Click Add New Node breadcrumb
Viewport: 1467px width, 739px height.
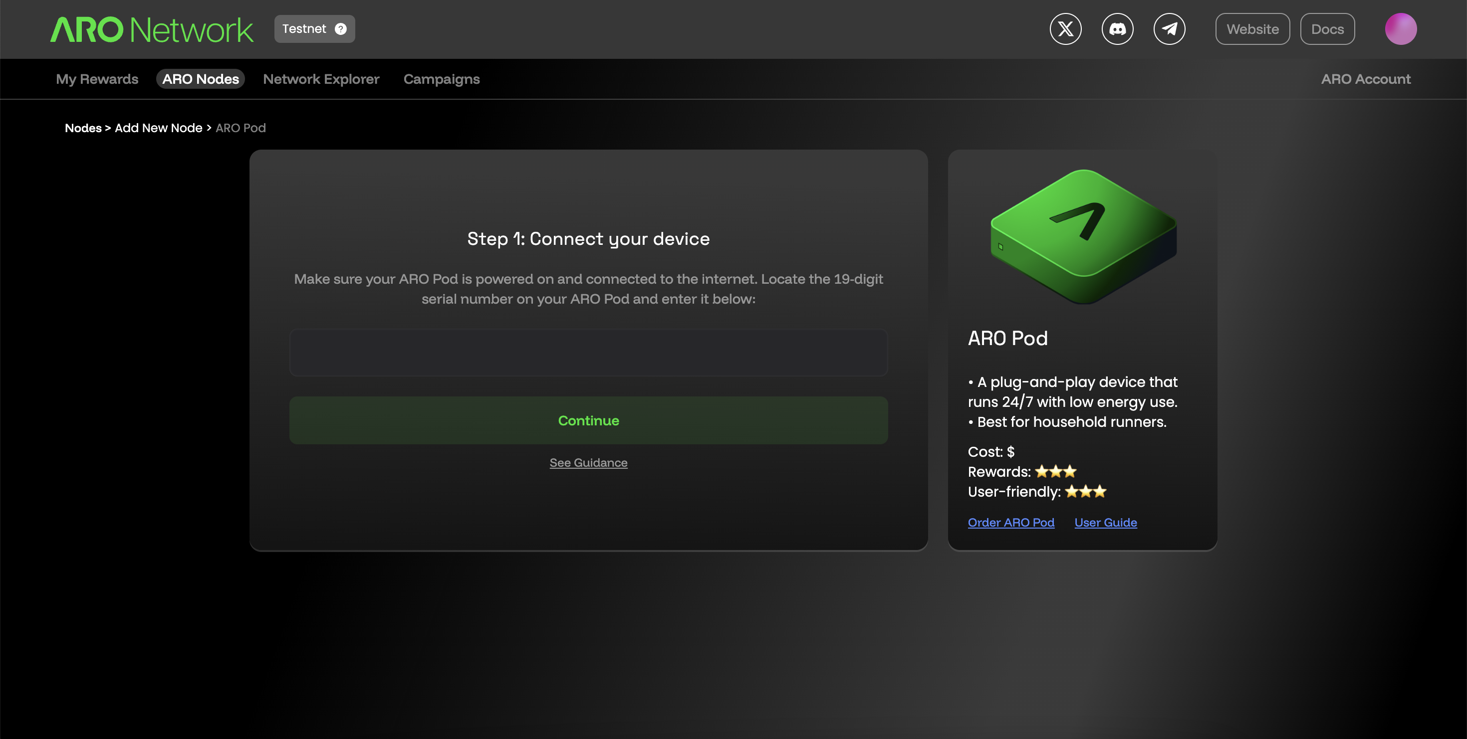pos(158,128)
